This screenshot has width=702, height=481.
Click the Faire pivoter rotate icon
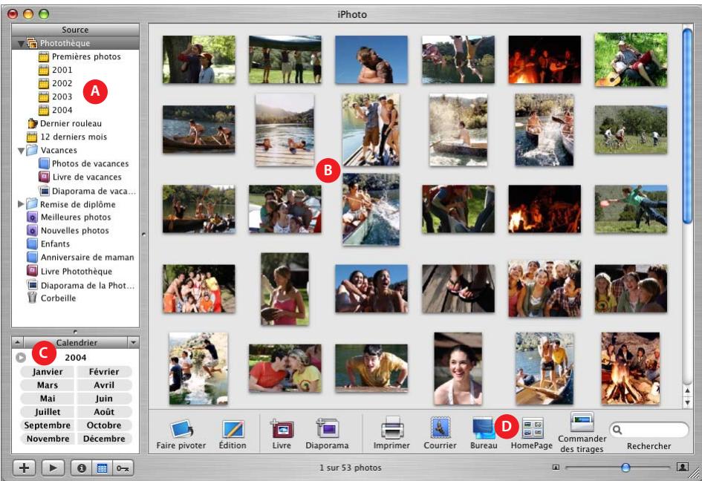click(x=181, y=428)
